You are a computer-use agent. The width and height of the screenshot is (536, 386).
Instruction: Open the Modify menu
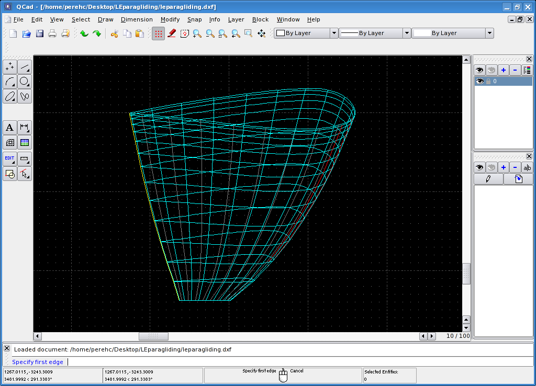(170, 19)
